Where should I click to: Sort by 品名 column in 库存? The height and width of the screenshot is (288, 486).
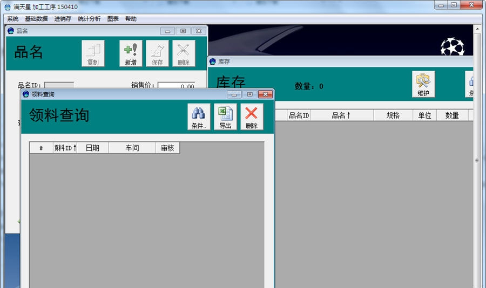pyautogui.click(x=342, y=115)
